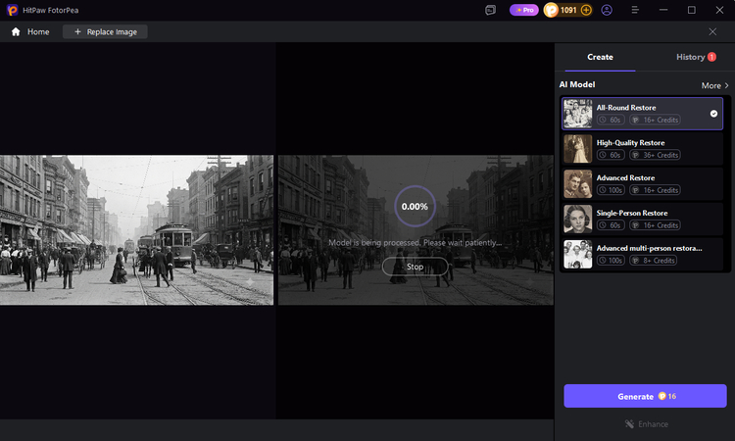Click the HitPaw FotorPea app logo
This screenshot has height=441, width=735.
[12, 10]
